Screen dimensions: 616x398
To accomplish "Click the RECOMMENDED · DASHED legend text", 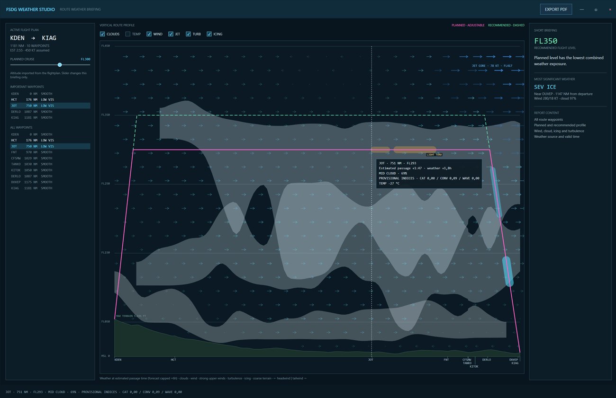I will click(506, 25).
